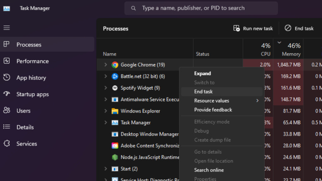This screenshot has height=181, width=322.
Task: Click the Run new task button
Action: coord(253,28)
